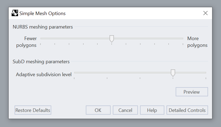Screen dimensions: 221x127
Task: Close the Simple Mesh Options dialog
Action: click(205, 13)
